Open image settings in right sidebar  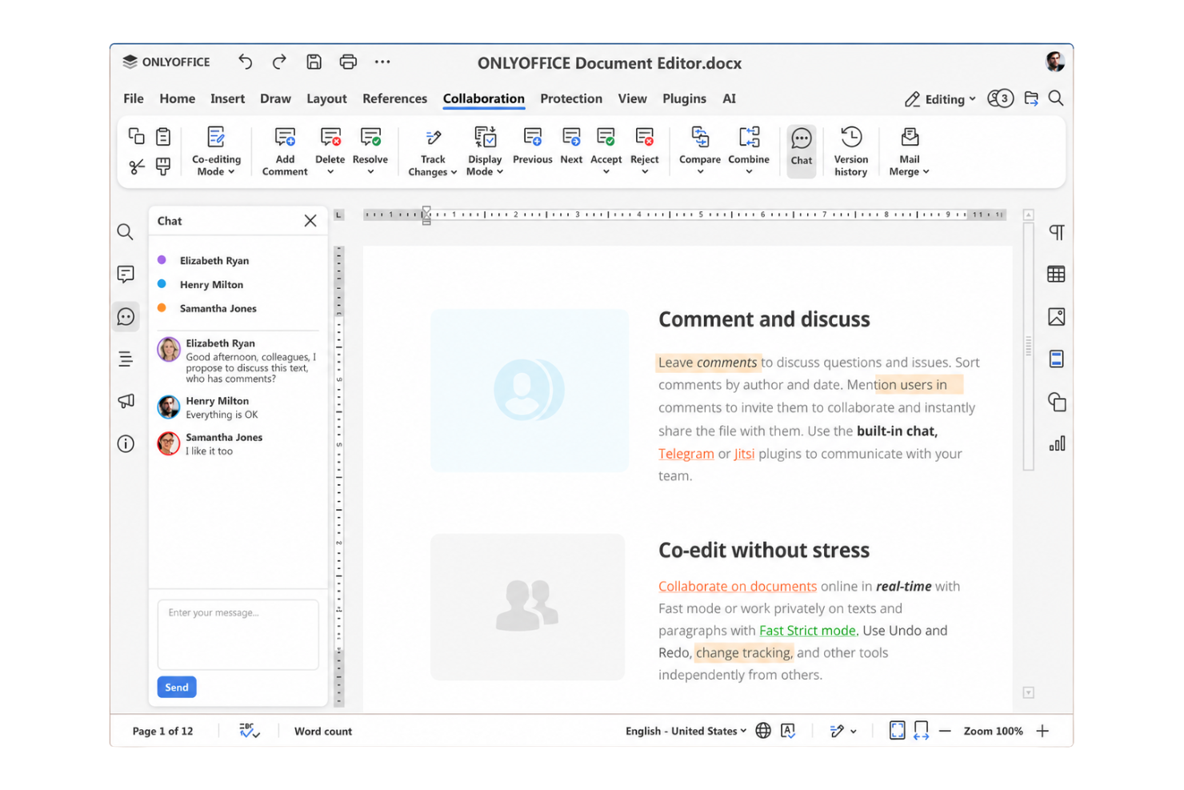(1057, 317)
